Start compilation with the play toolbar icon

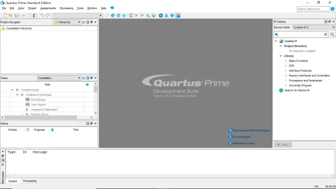(x=136, y=15)
